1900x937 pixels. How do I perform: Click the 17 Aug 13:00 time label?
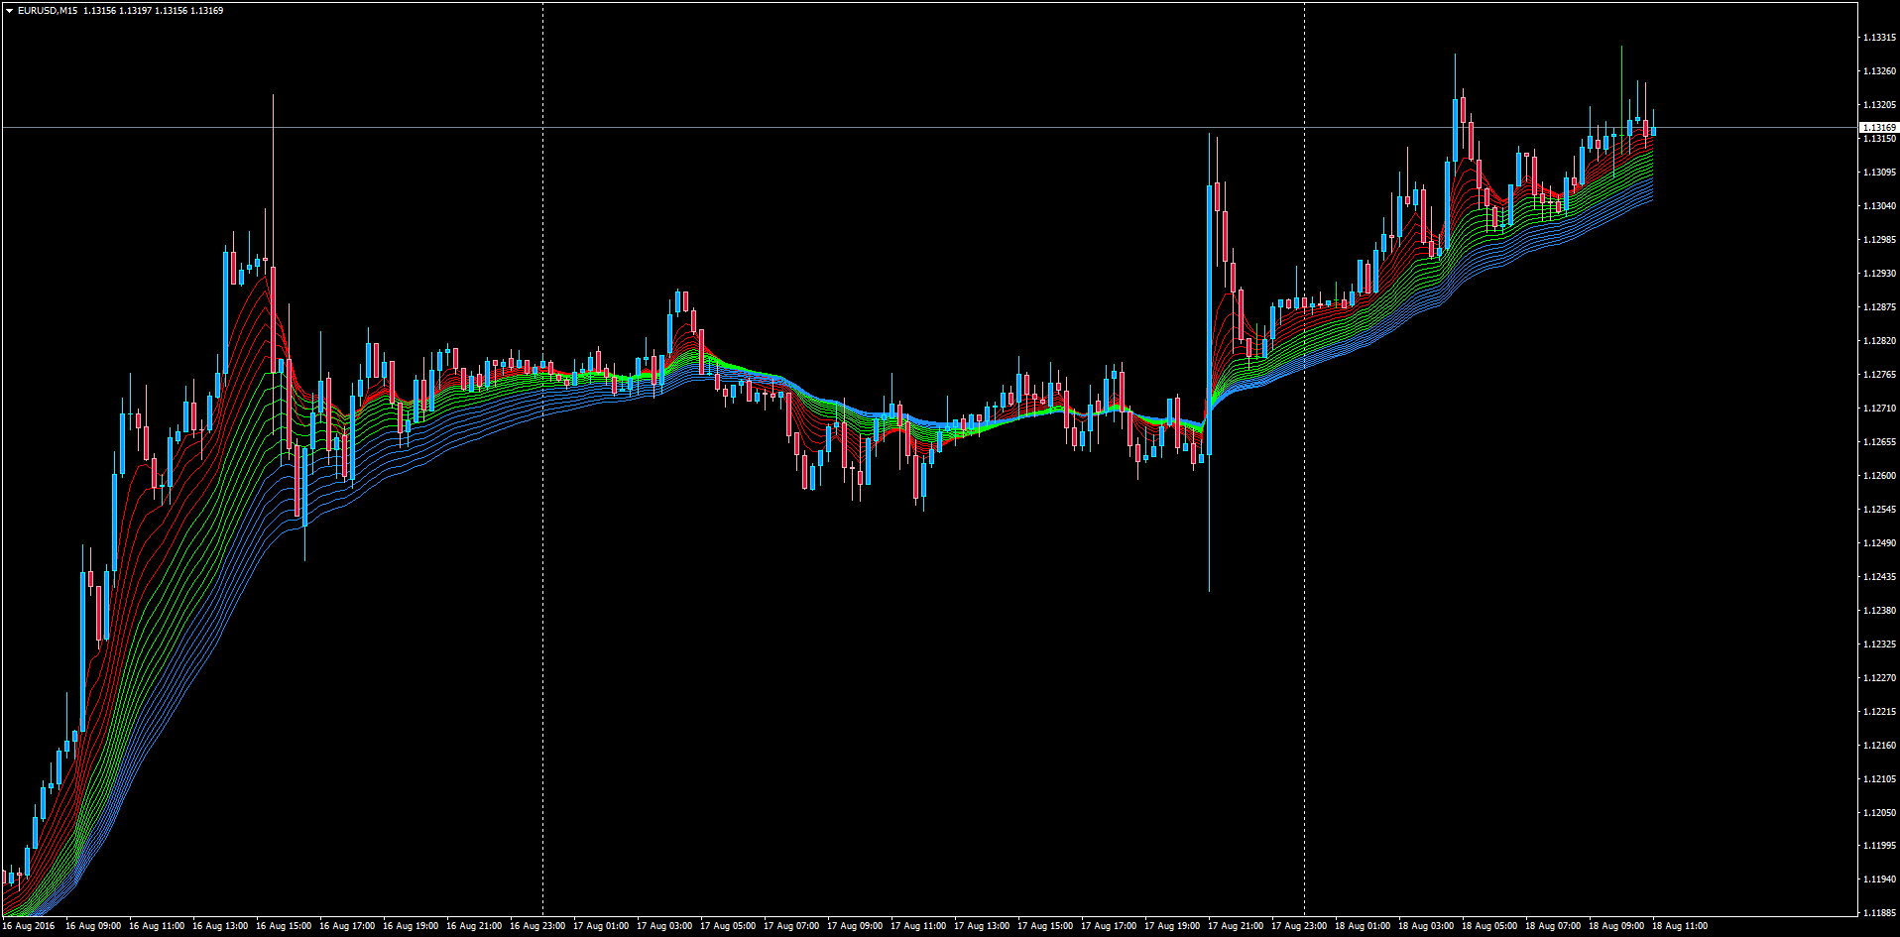point(982,926)
